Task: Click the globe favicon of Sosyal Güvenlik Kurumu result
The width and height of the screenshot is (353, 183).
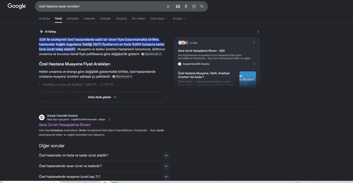Action: [42, 117]
